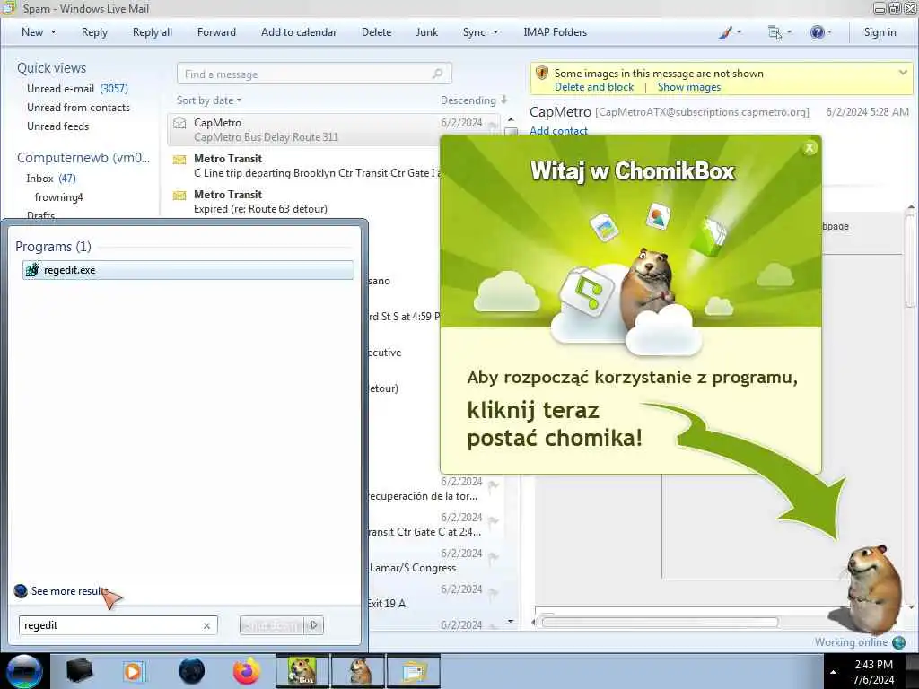This screenshot has height=689, width=919.
Task: Launch Firefox from the taskbar
Action: tap(247, 671)
